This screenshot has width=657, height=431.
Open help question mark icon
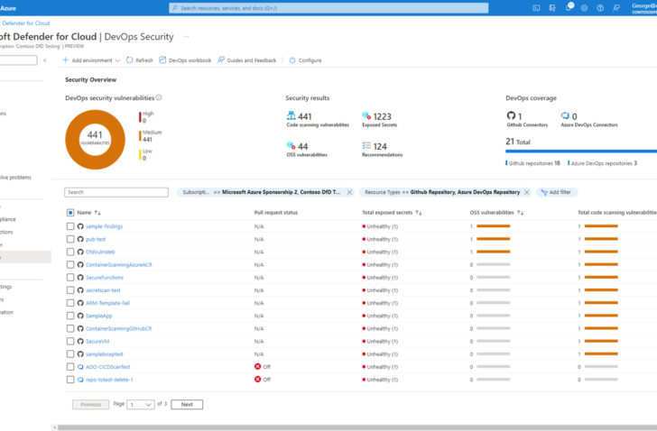[600, 8]
